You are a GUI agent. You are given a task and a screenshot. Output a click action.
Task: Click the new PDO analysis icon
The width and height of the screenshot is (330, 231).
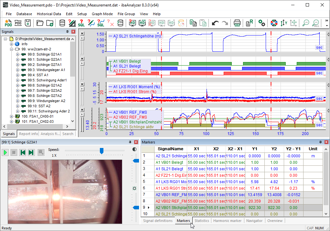pos(8,23)
